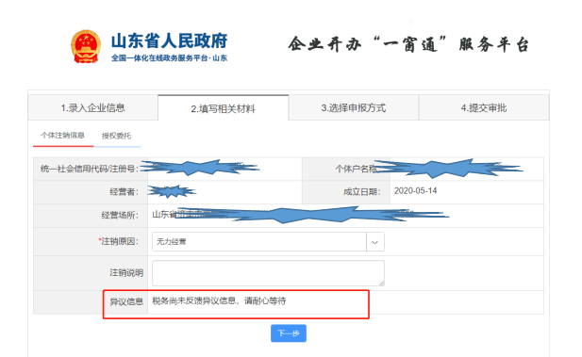Open the 1.录入企业信息 step tab
Image resolution: width=582 pixels, height=357 pixels.
coord(92,108)
